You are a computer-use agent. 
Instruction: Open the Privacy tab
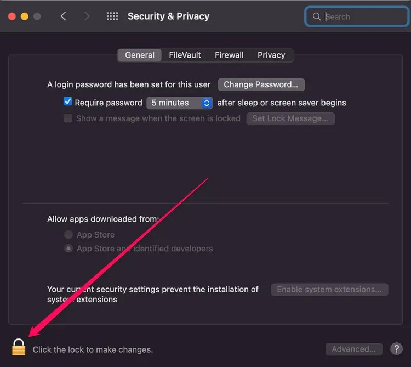coord(271,55)
